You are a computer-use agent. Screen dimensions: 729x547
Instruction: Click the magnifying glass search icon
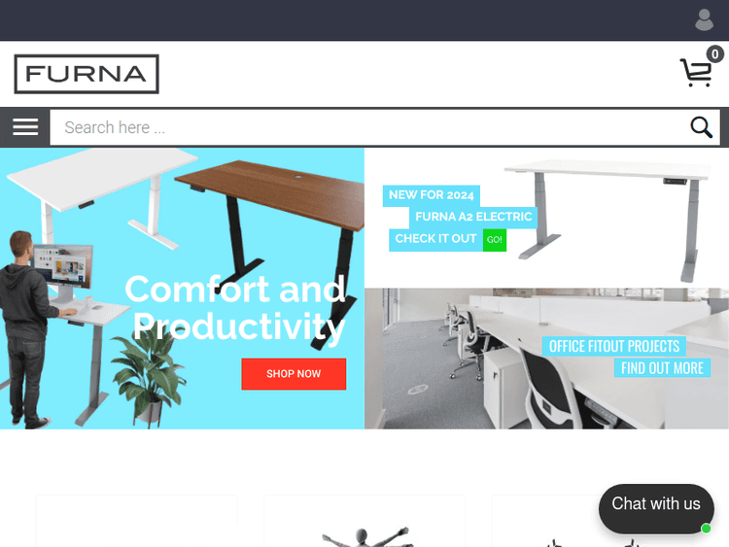click(x=701, y=127)
